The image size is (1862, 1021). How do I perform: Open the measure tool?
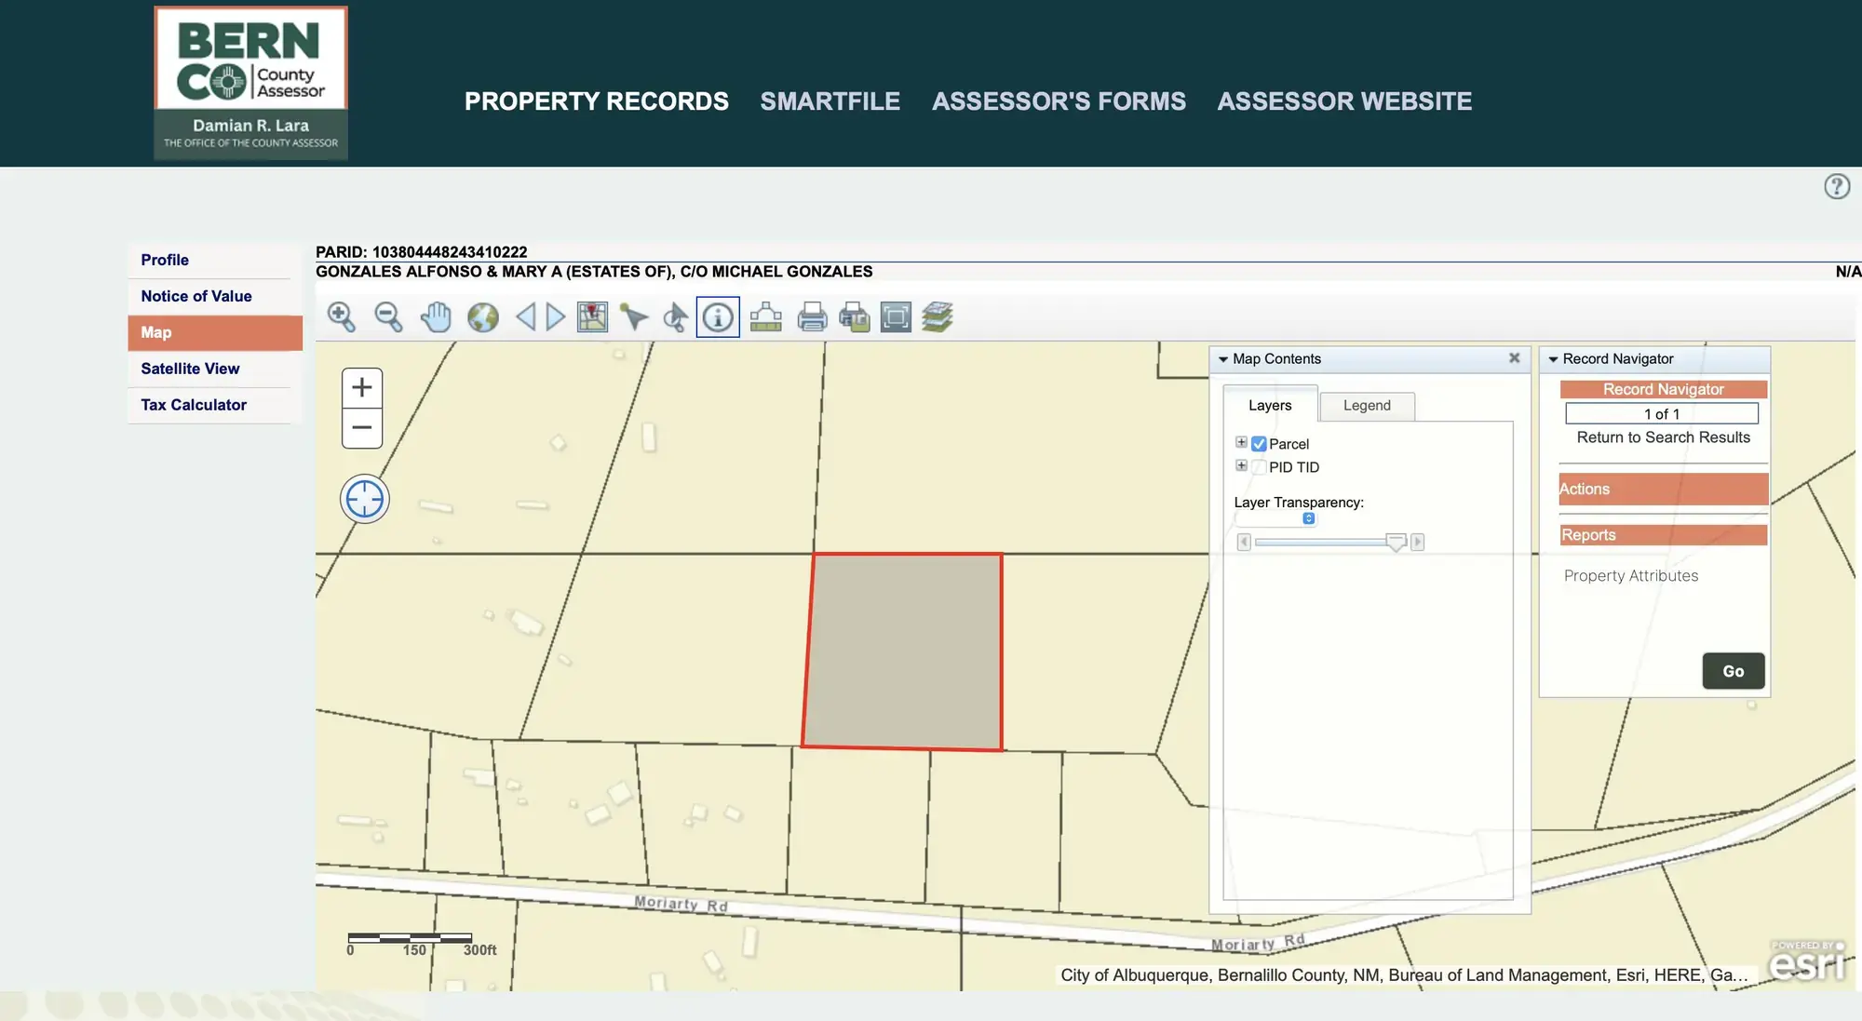(765, 317)
